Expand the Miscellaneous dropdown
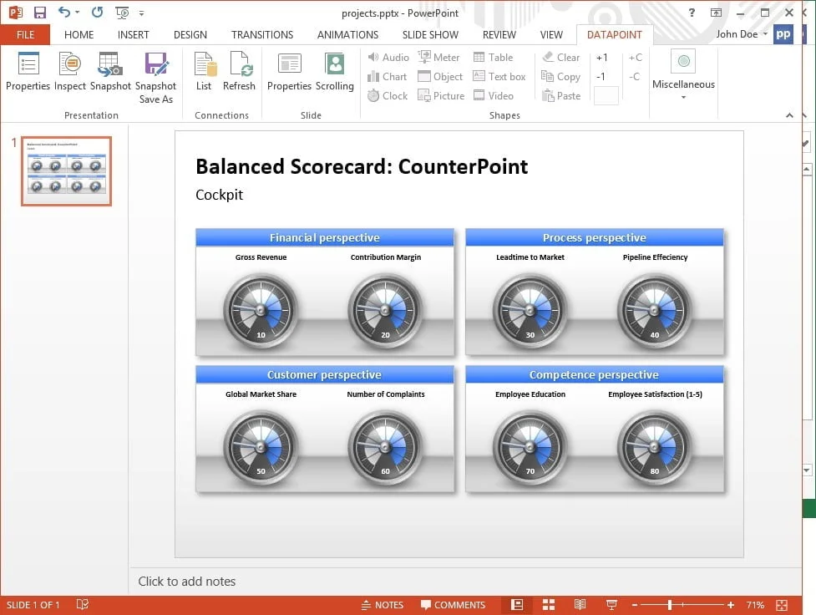This screenshot has height=615, width=816. 683,76
